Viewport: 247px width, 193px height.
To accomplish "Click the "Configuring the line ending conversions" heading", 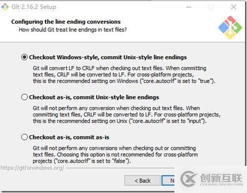I will pos(66,22).
